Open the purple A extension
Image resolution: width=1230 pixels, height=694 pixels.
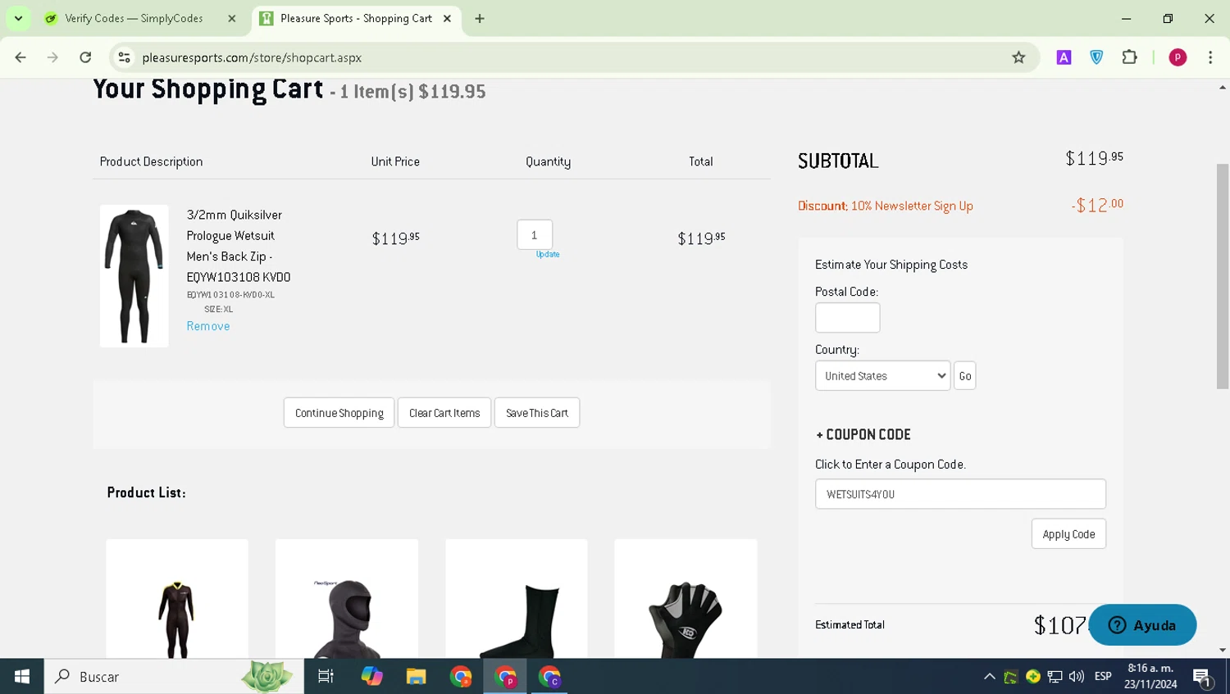click(1064, 57)
